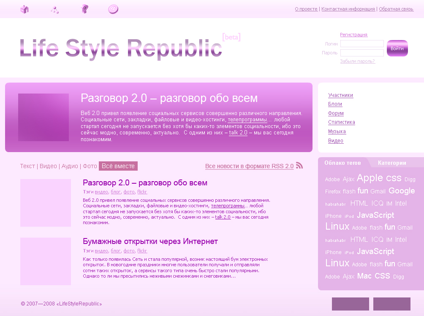The image size is (424, 316).
Task: Click the sitemap icon in the header
Action: (54, 8)
